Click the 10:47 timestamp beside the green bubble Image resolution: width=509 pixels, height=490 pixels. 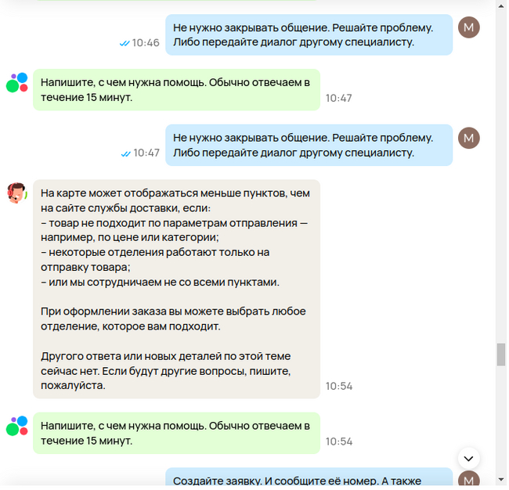point(340,99)
